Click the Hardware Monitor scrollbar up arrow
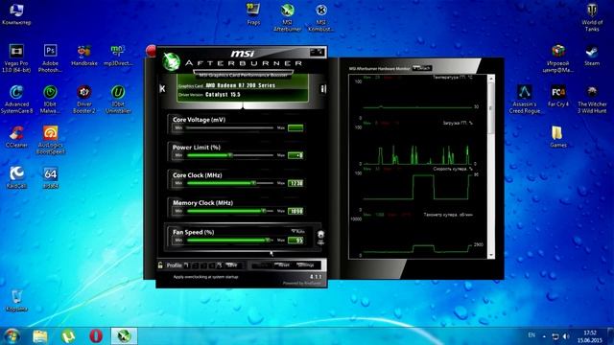The height and width of the screenshot is (345, 614). tap(491, 79)
